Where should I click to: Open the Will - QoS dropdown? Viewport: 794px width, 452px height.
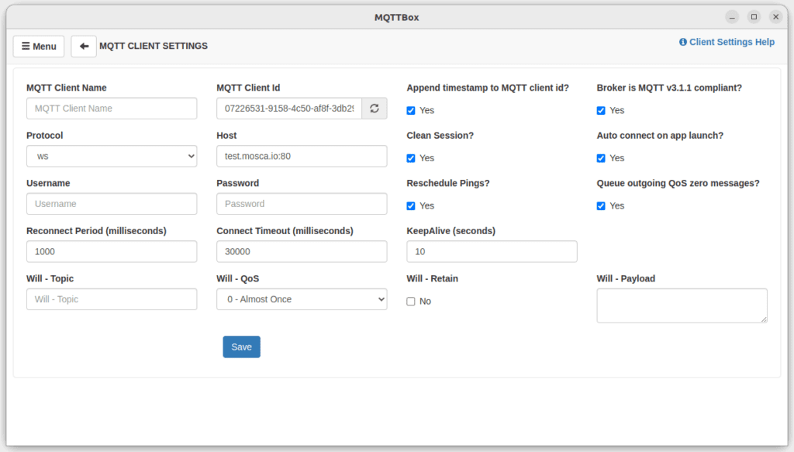click(301, 298)
